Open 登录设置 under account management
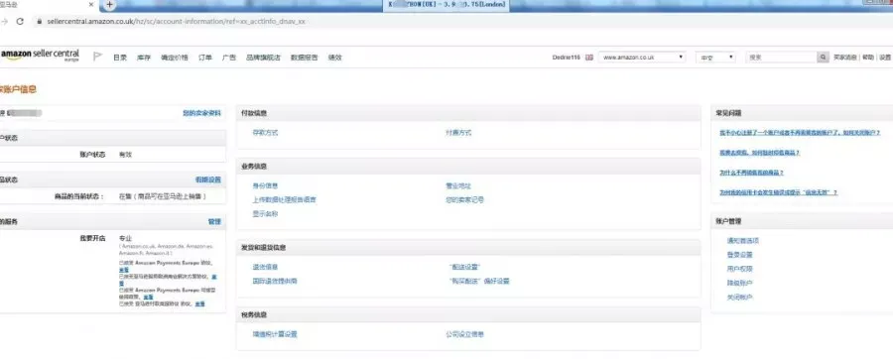 (740, 255)
